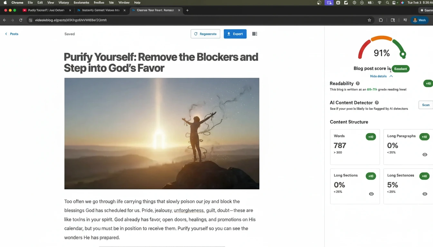433x247 pixels.
Task: Open a new browser tab
Action: click(187, 10)
